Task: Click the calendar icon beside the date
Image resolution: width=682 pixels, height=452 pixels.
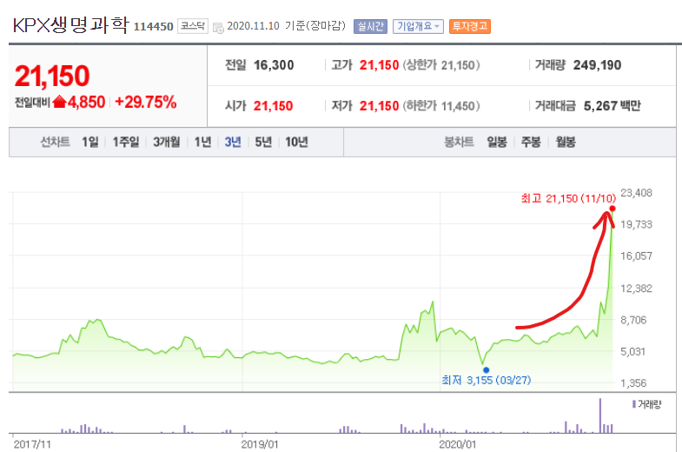Action: pos(218,28)
